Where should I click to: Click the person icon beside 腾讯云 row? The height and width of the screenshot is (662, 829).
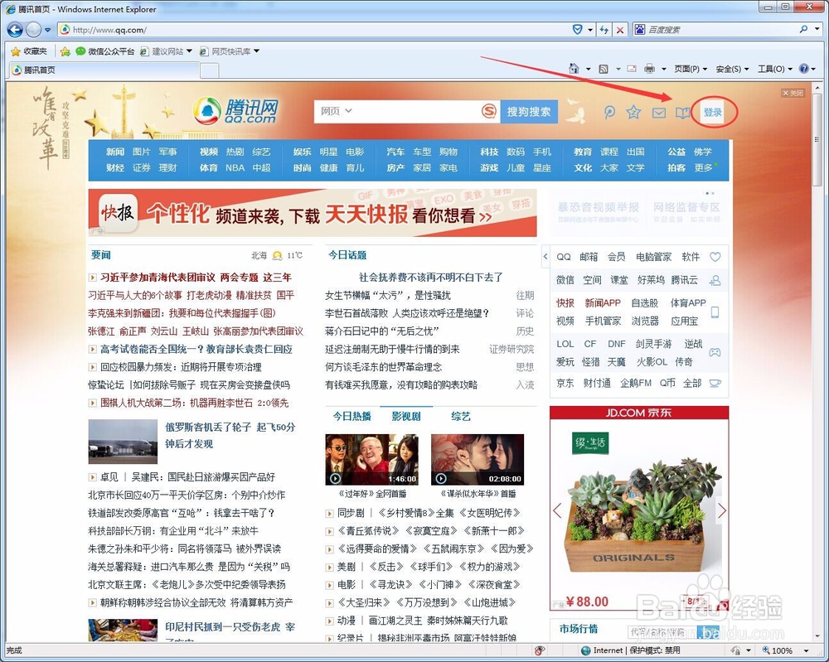click(x=715, y=281)
